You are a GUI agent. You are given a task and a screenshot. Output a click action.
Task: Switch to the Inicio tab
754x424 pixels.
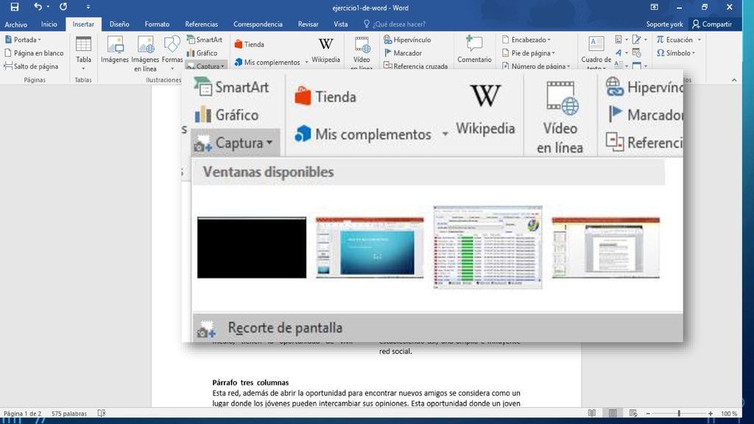(49, 24)
